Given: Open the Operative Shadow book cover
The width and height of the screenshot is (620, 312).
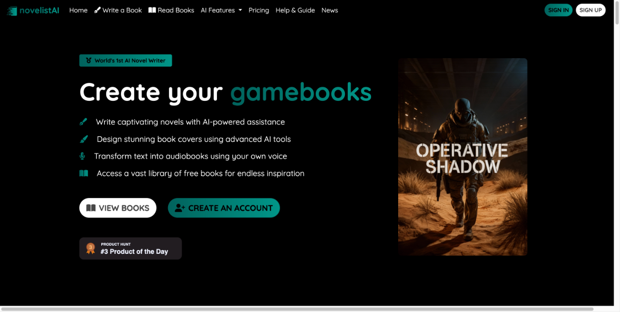Looking at the screenshot, I should (463, 157).
